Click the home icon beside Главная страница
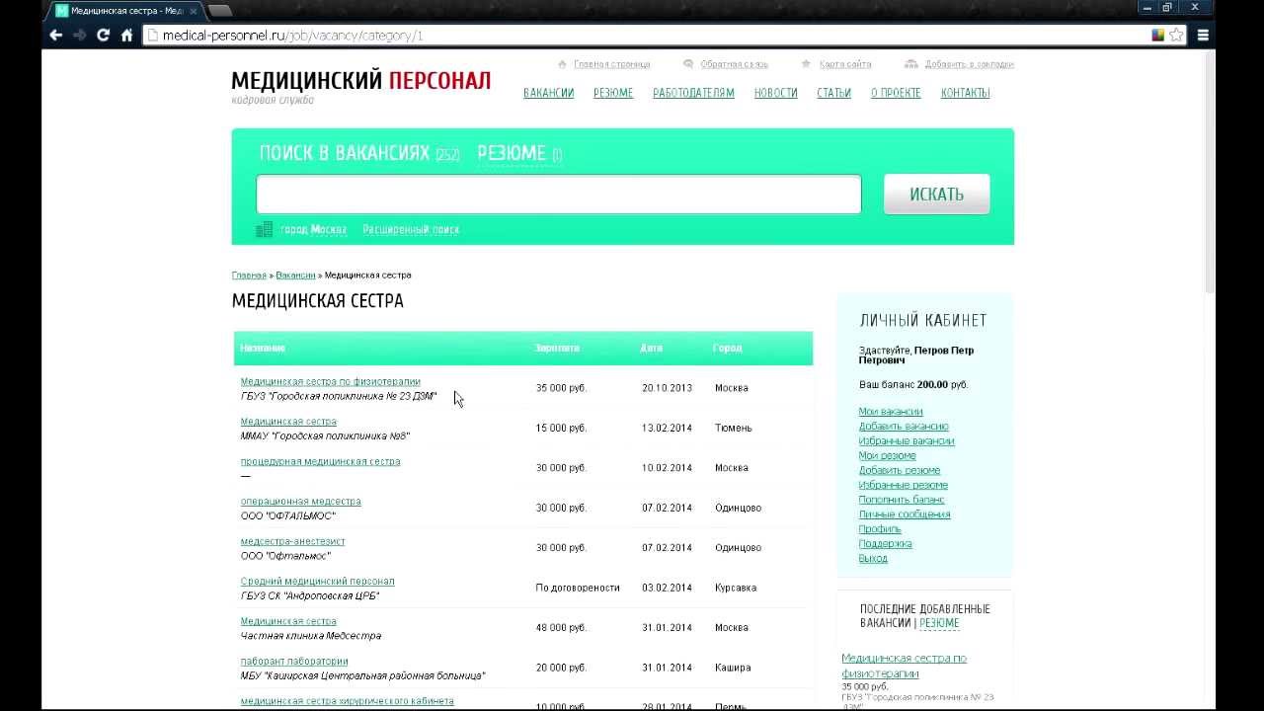Viewport: 1264px width, 711px height. click(x=563, y=63)
